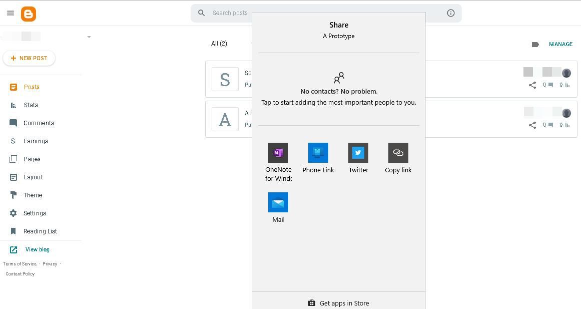Share the post to Twitter
This screenshot has height=309, width=581.
click(x=358, y=158)
